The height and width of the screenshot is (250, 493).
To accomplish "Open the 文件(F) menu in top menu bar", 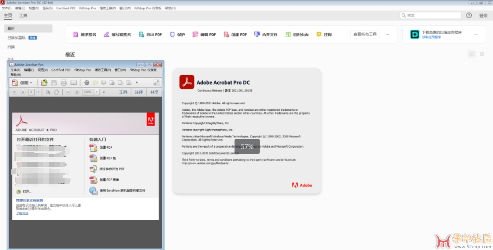I will click(7, 8).
